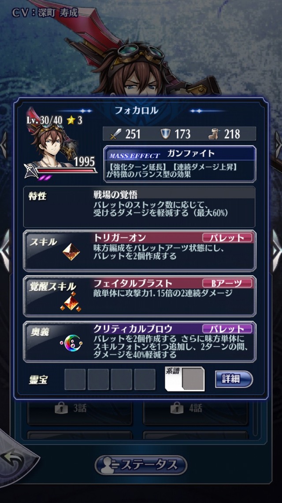This screenshot has width=282, height=503.
Task: Tap the MASS EFFECT ガンファイト panel
Action: [x=179, y=164]
